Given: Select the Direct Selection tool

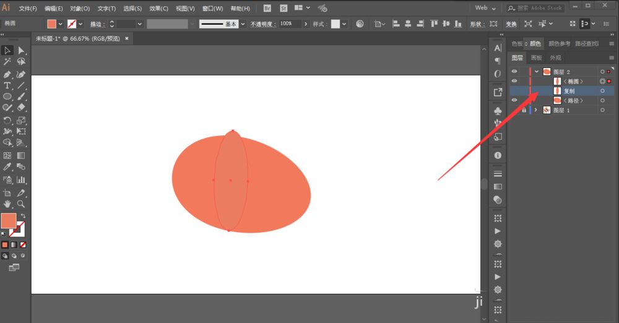Looking at the screenshot, I should (x=21, y=50).
